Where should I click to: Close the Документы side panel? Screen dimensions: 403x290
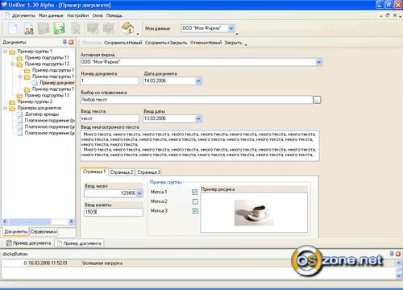click(71, 42)
